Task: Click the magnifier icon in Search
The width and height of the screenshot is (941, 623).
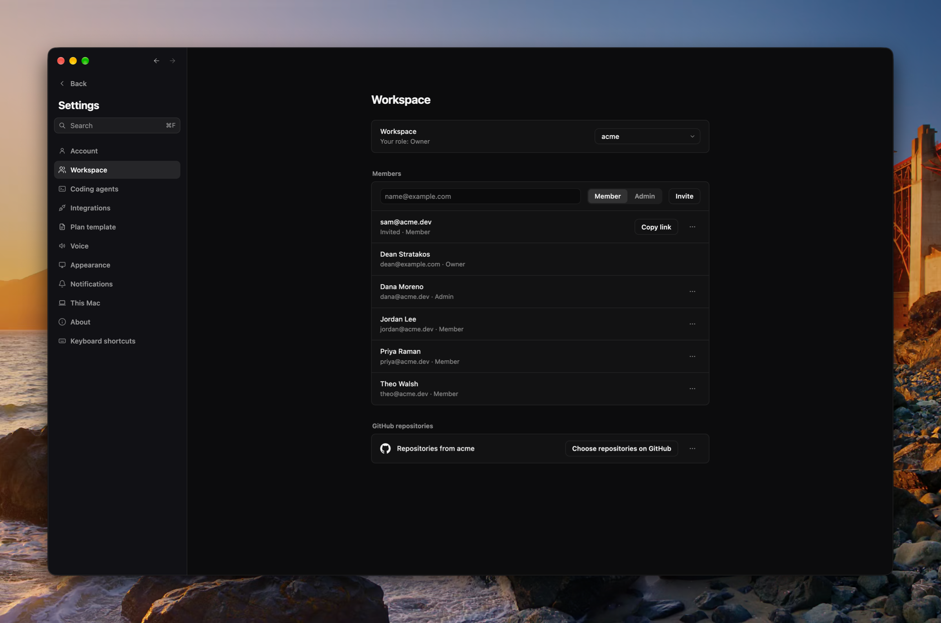Action: 62,126
